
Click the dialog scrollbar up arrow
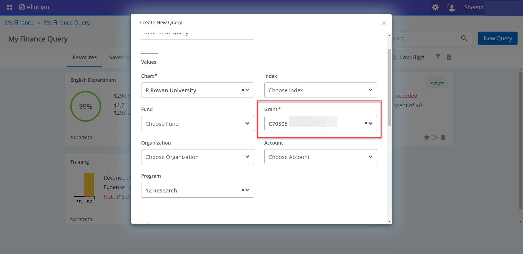[x=389, y=36]
